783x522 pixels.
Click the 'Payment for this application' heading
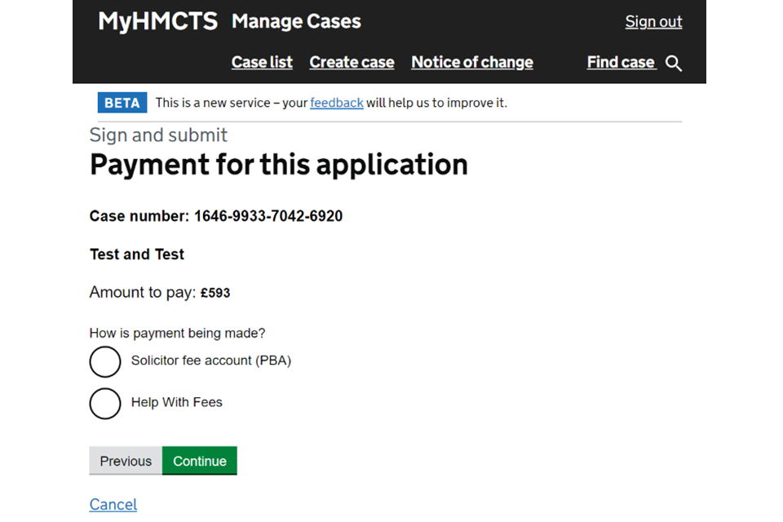coord(279,165)
